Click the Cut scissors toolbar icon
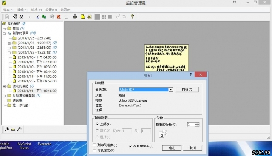This screenshot has width=272, height=156. tap(37, 17)
